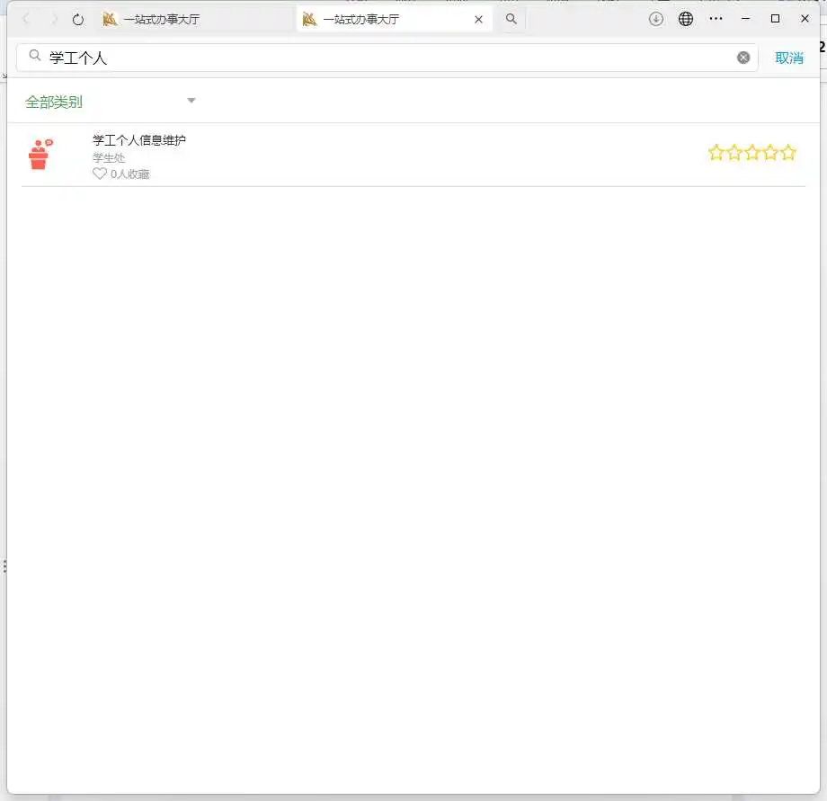This screenshot has height=801, width=827.
Task: Open the tab bar search icon
Action: pyautogui.click(x=511, y=19)
